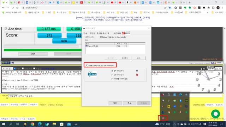Screen dimensions: 226x127
Task: Open the notification center icon
Action: (221, 124)
